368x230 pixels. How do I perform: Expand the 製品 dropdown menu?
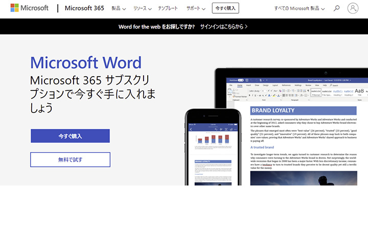[x=119, y=9]
